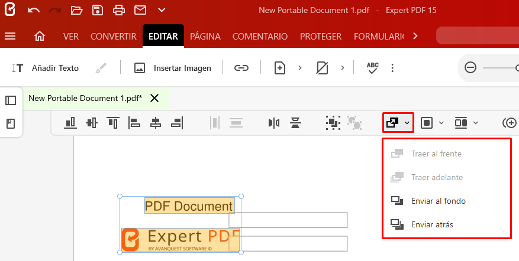Click the add page icon
The width and height of the screenshot is (519, 261).
tap(280, 68)
